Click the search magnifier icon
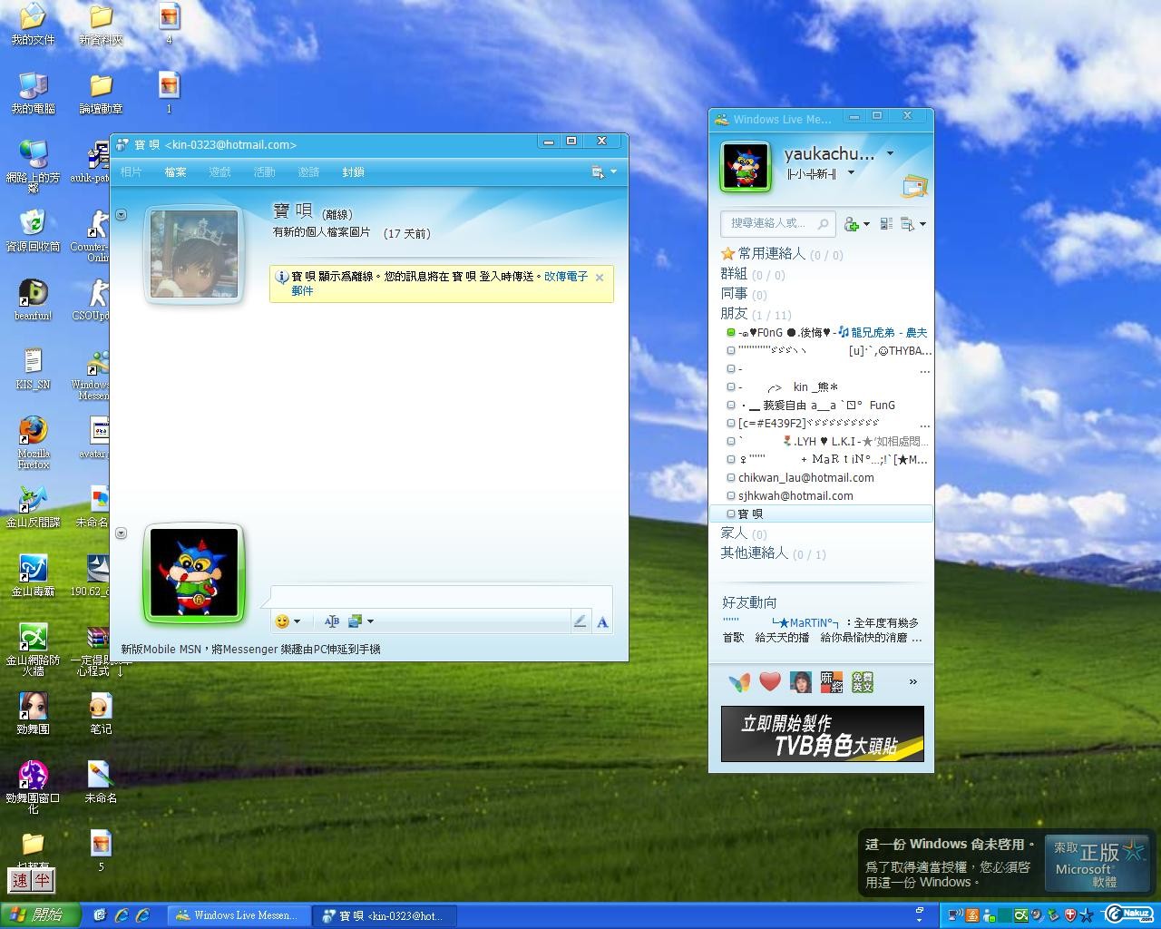1161x929 pixels. pyautogui.click(x=823, y=223)
